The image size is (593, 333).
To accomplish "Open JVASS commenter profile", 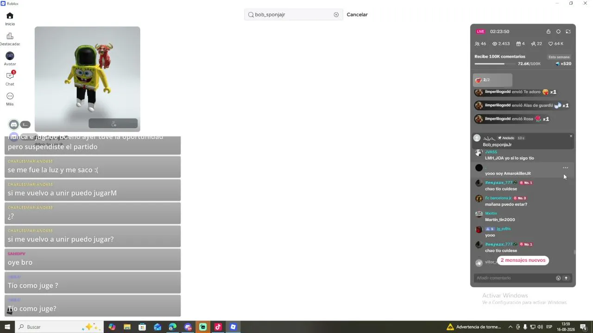I will [491, 152].
